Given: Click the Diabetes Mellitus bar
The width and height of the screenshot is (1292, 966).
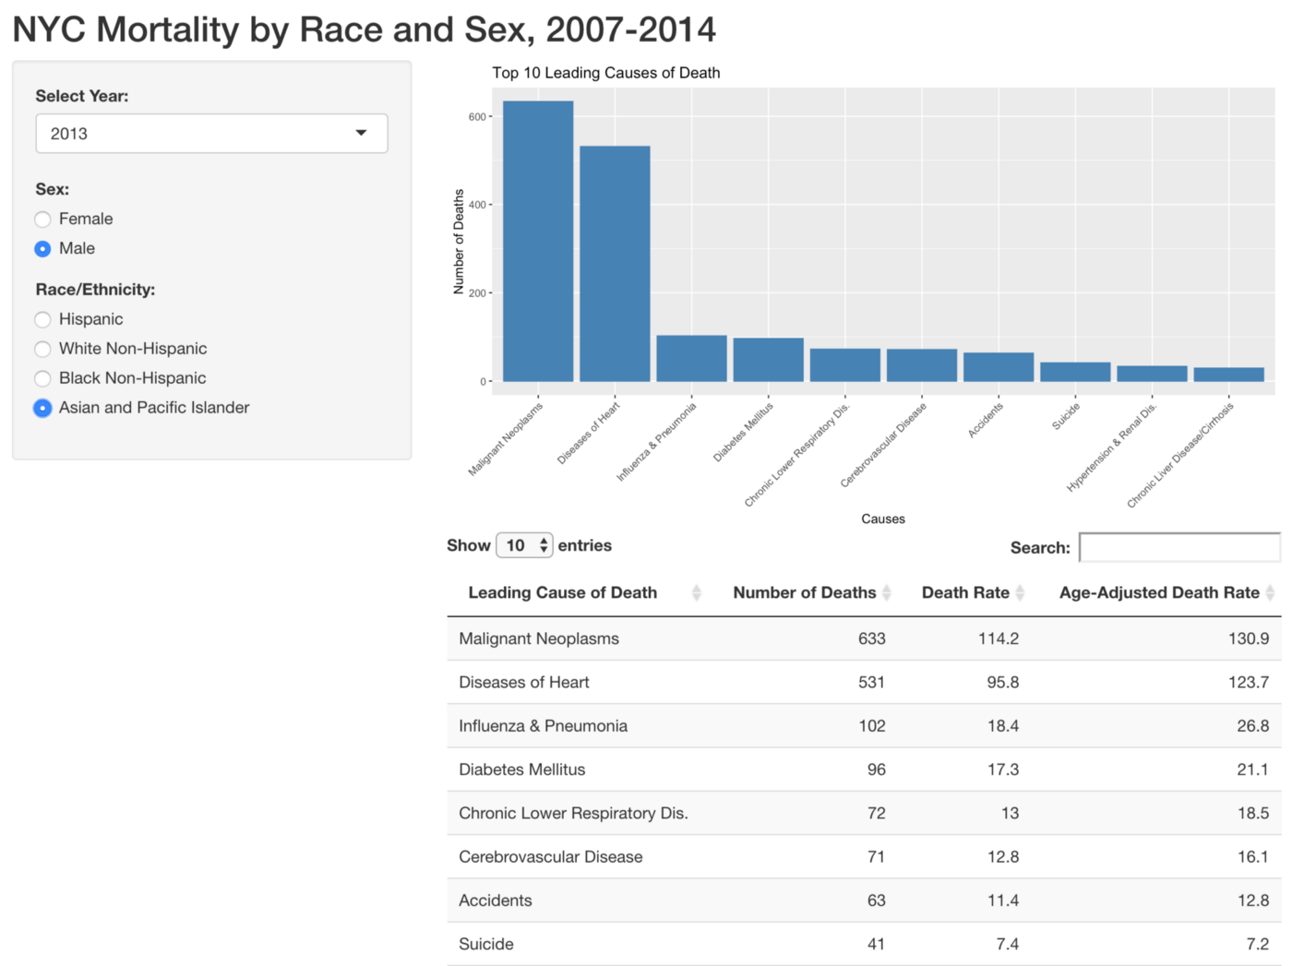Looking at the screenshot, I should 768,360.
